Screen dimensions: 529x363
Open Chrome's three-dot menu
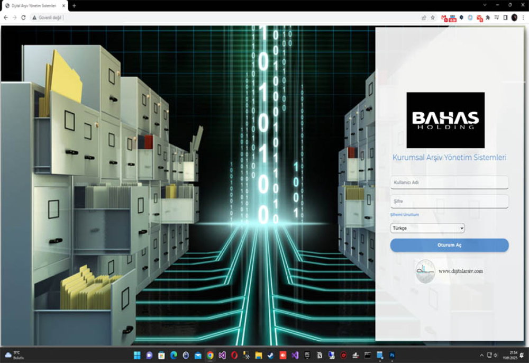[x=523, y=17]
